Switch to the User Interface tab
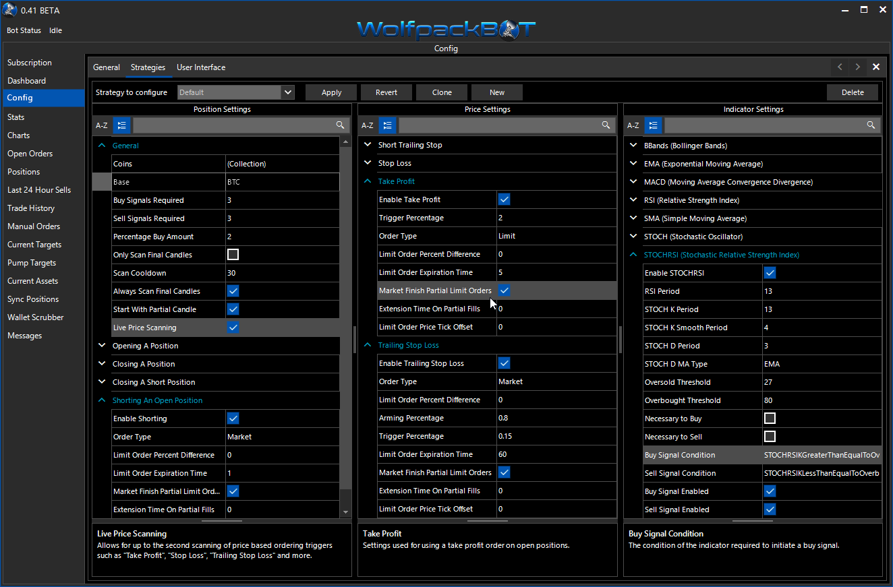Screen dimensions: 893x587 [x=201, y=67]
